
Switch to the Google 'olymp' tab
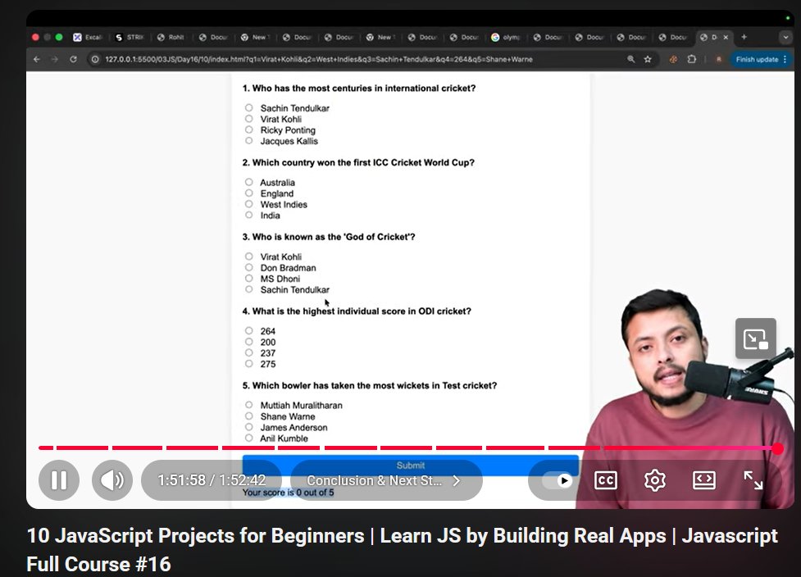pos(506,37)
